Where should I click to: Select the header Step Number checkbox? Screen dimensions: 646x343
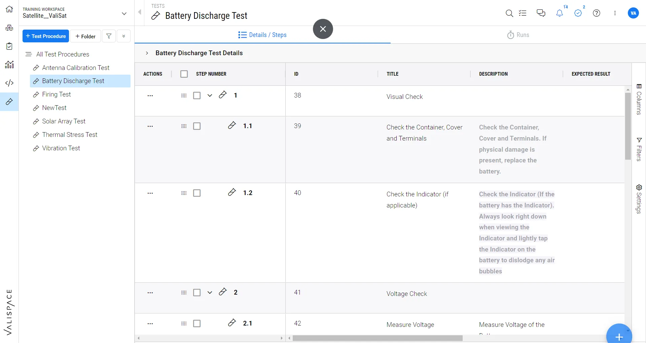tap(184, 74)
